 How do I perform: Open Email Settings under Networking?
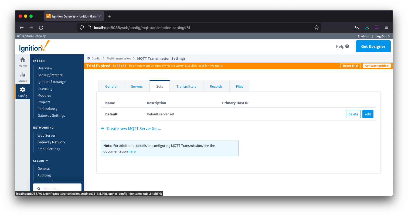tap(49, 149)
